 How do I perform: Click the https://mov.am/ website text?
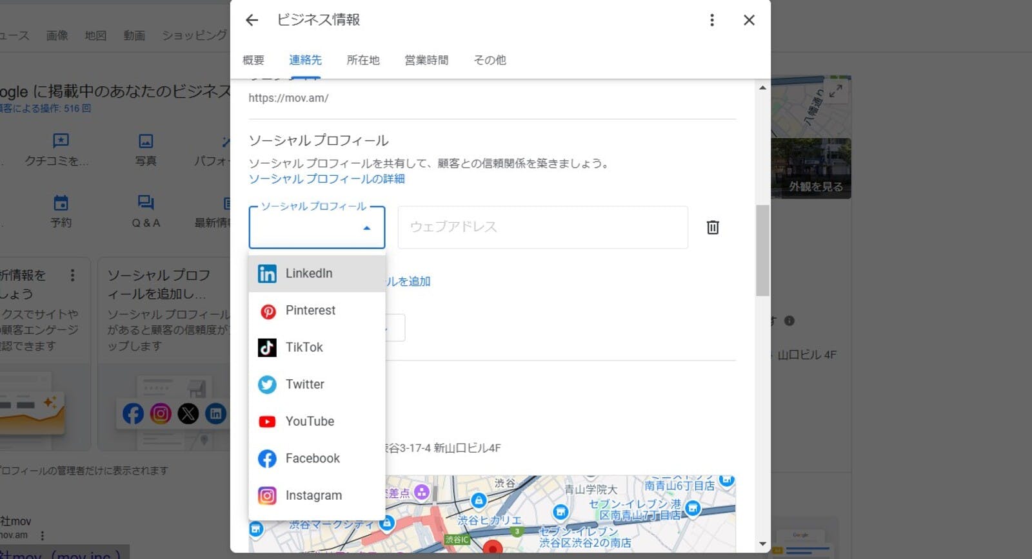[288, 98]
